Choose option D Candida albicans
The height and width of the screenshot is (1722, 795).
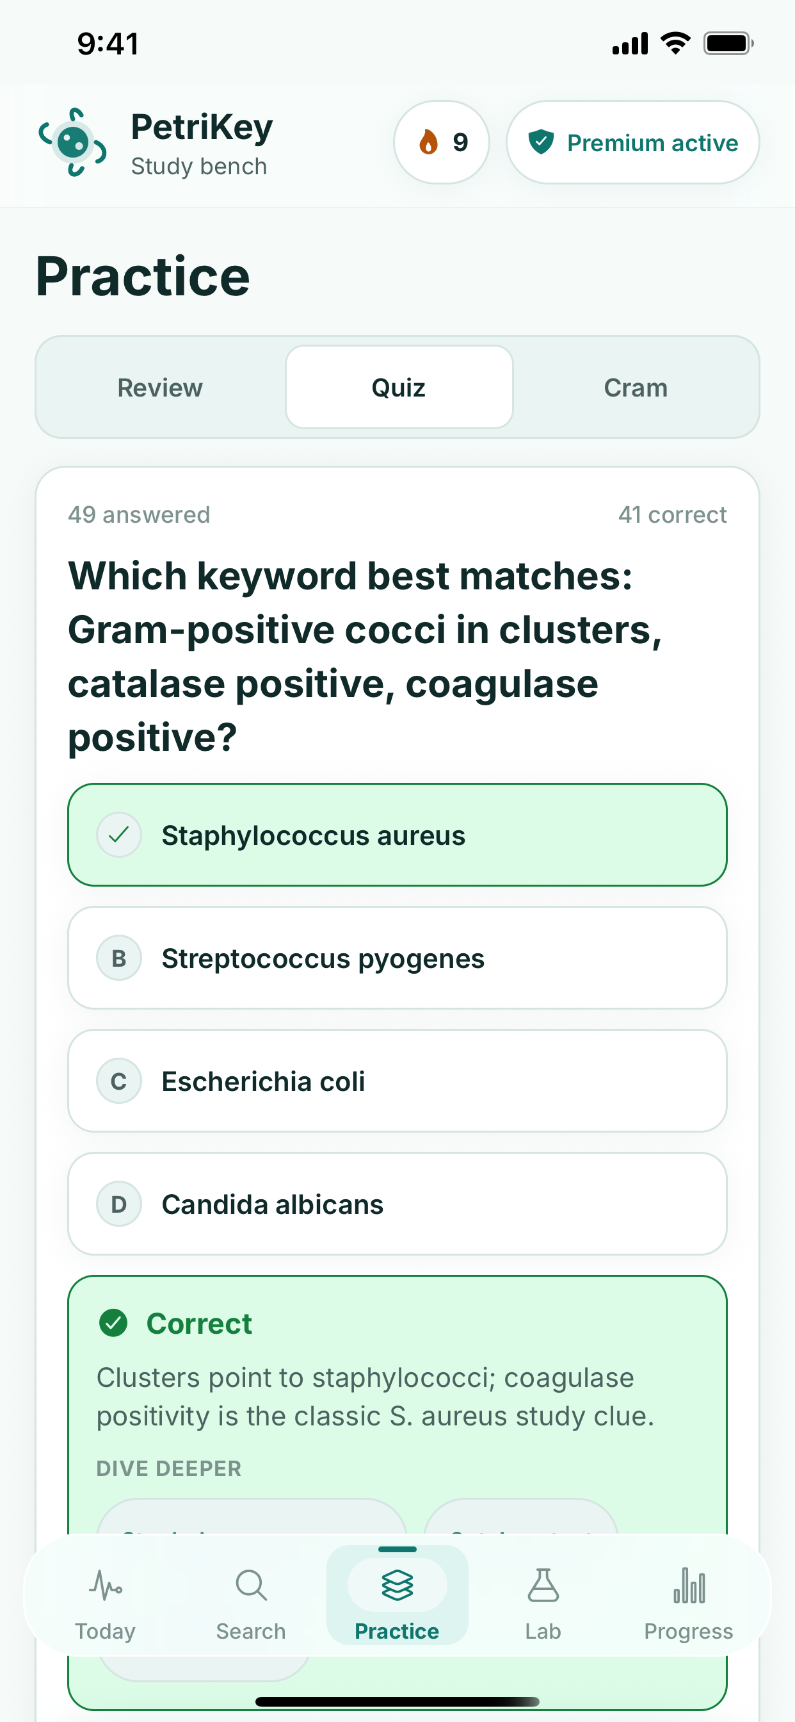[x=397, y=1204]
